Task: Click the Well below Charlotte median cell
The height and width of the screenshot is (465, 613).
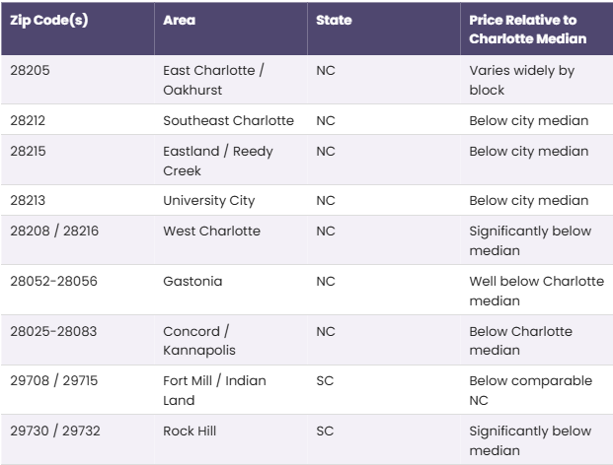Action: [x=536, y=291]
